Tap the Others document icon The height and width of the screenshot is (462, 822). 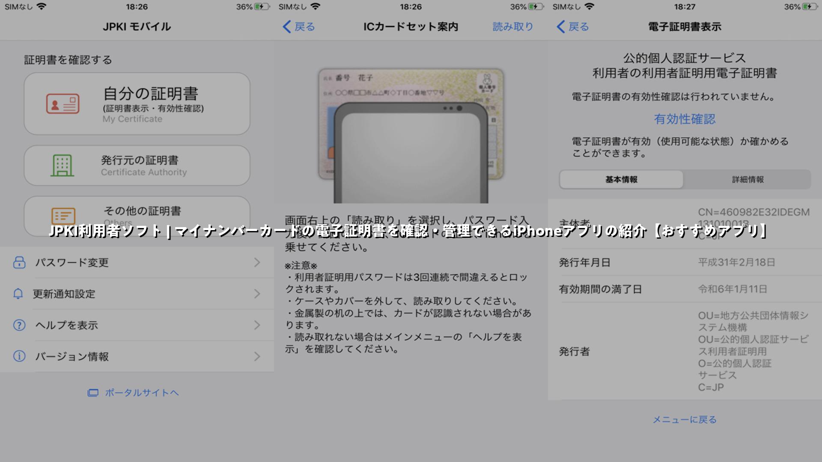(x=63, y=216)
